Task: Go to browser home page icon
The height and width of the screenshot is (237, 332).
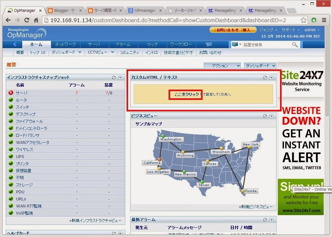Action: coord(36,20)
